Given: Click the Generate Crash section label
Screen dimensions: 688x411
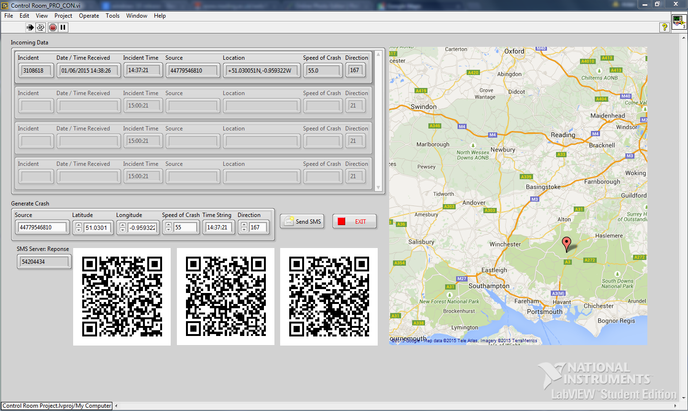Looking at the screenshot, I should point(30,203).
